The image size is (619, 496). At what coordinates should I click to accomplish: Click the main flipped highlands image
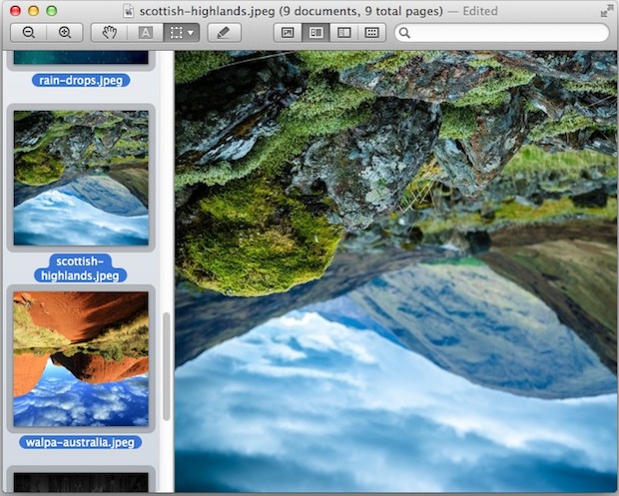click(396, 271)
